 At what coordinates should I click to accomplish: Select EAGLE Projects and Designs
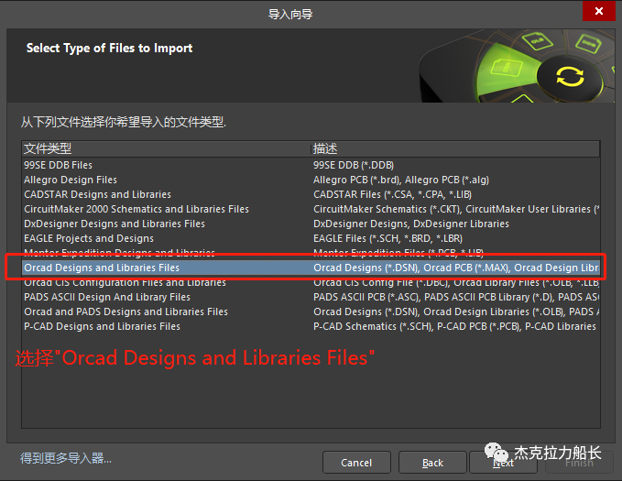pos(311,238)
